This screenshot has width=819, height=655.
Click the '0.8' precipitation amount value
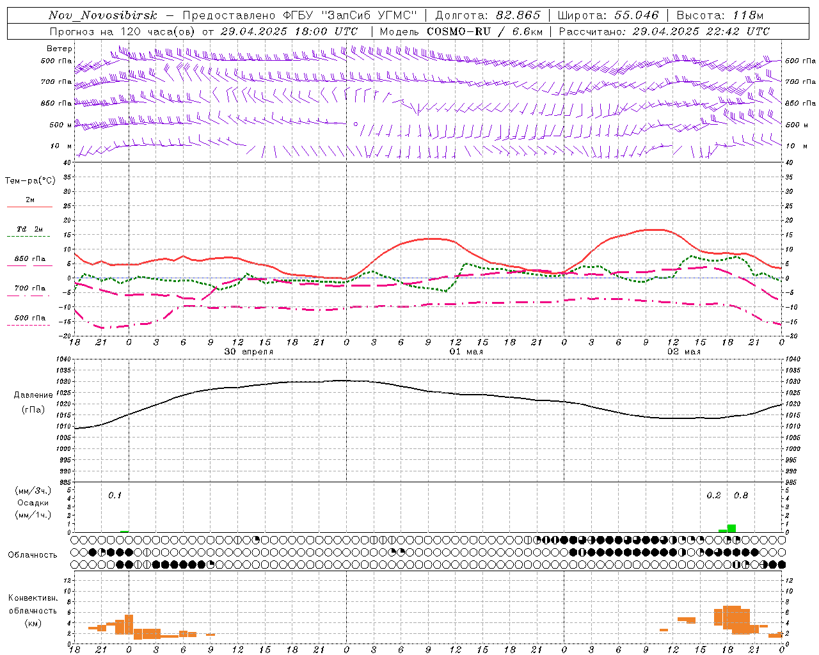741,496
